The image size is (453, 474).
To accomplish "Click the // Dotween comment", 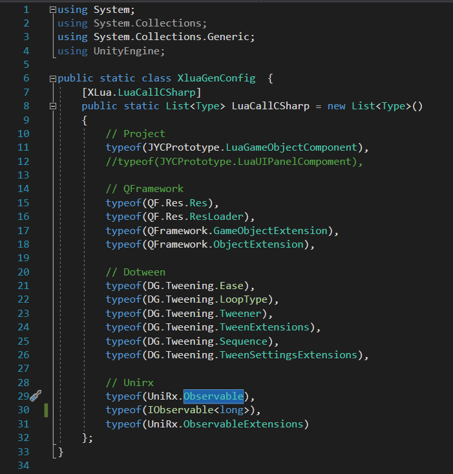I will coord(136,272).
